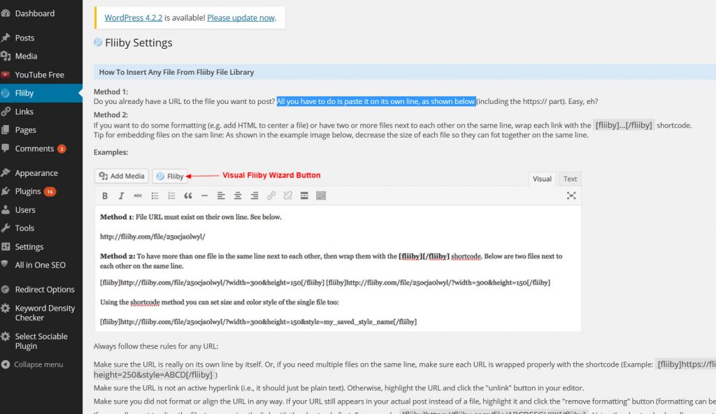This screenshot has height=414, width=716.
Task: Toggle bold formatting in the editor toolbar
Action: point(105,195)
